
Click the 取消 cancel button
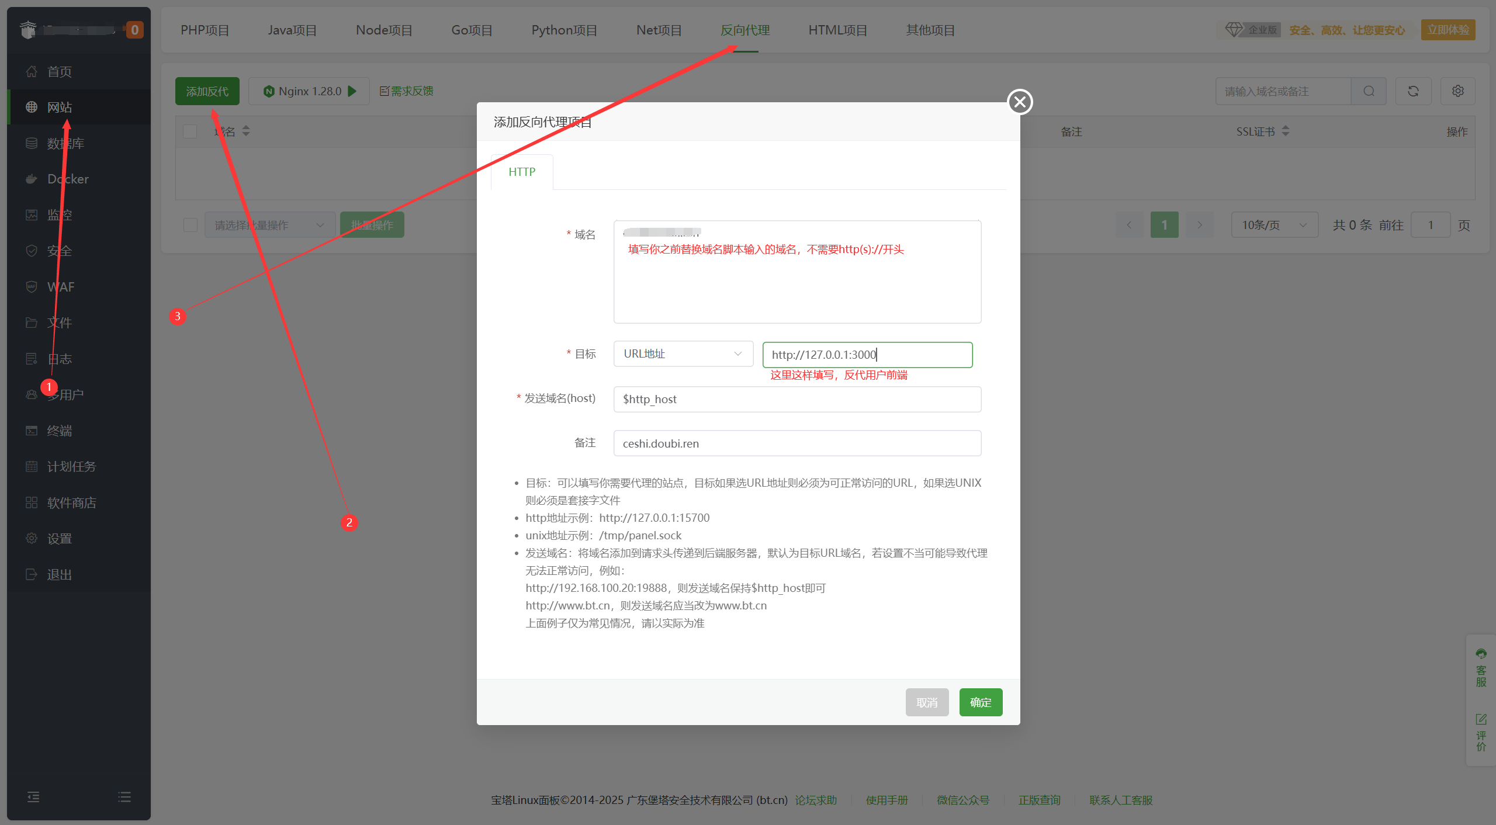pos(927,702)
